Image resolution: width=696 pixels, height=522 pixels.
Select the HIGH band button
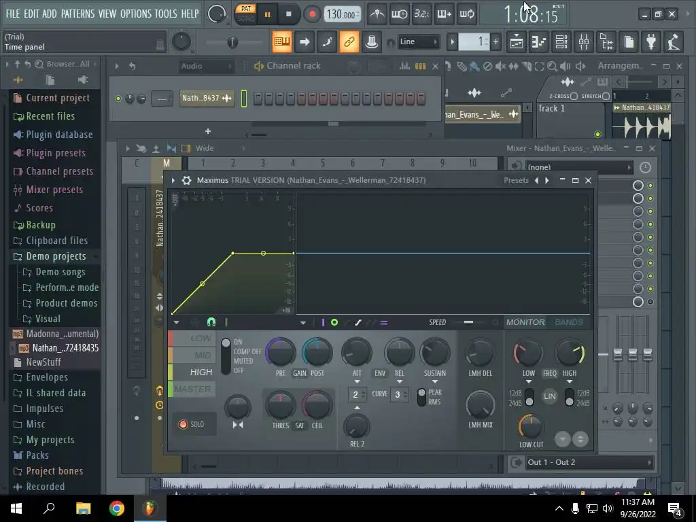coord(192,372)
